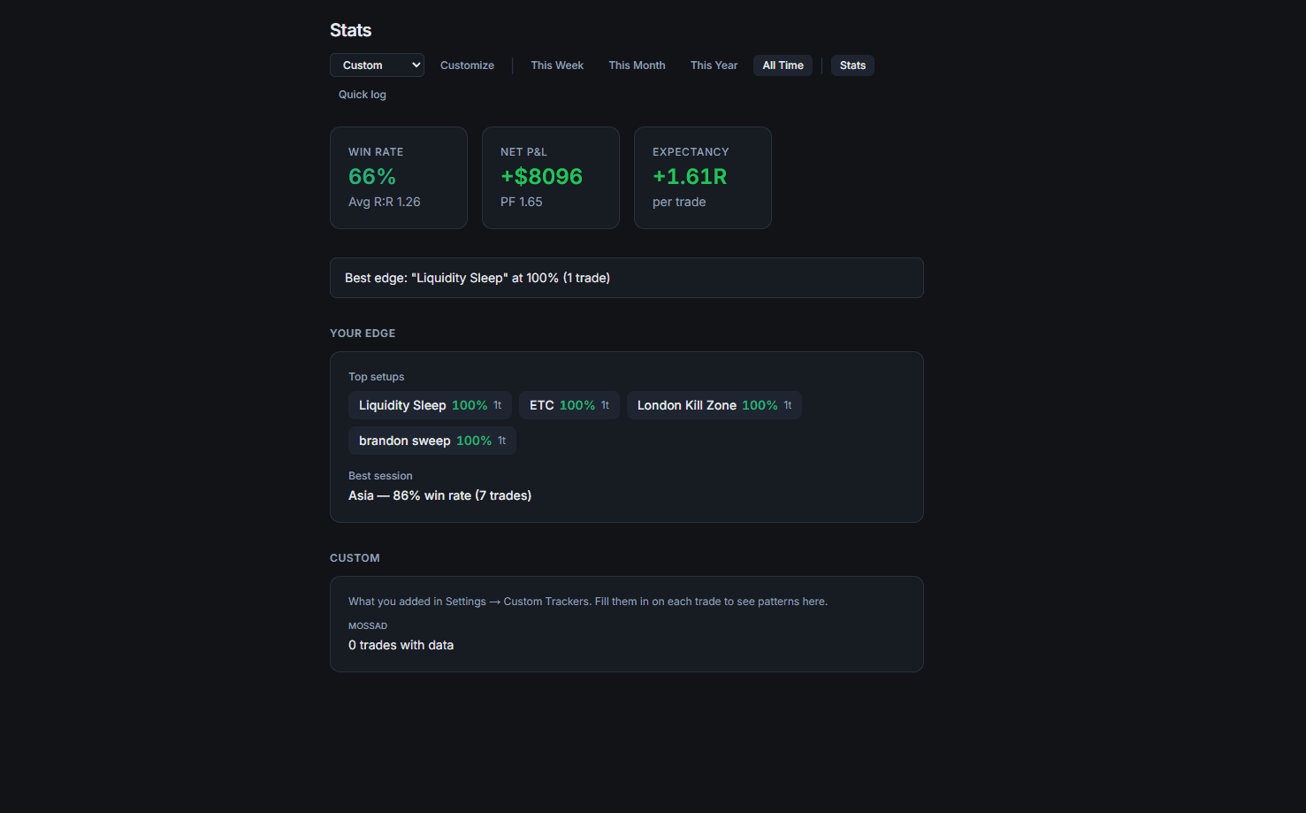
Task: Click the best edge Liquidity Sleep banner
Action: (626, 277)
